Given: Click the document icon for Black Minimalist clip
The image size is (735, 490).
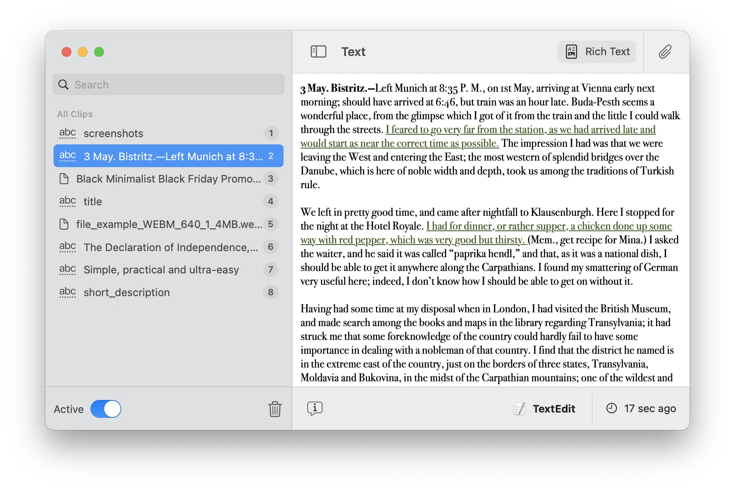Looking at the screenshot, I should [x=64, y=179].
